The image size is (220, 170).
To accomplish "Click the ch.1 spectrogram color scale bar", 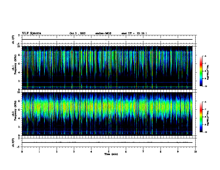I will pos(201,71).
